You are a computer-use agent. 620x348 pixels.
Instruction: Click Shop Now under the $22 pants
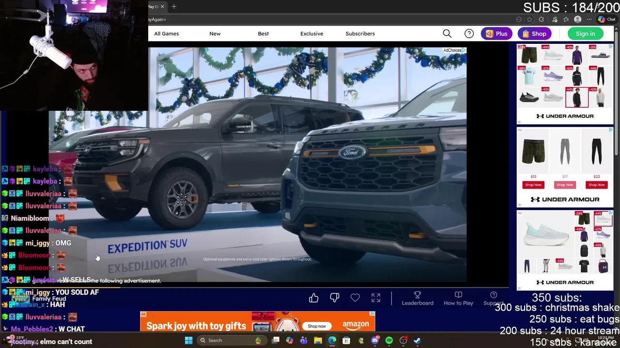tap(596, 185)
